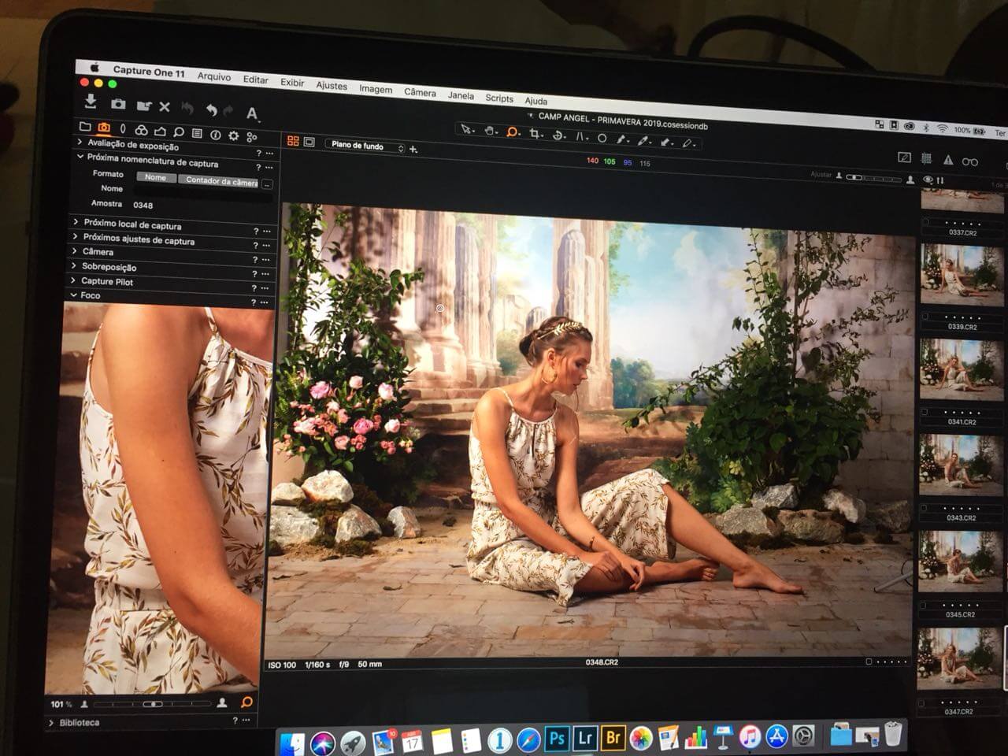1008x756 pixels.
Task: Open the Plano de fundo layer dropdown
Action: pos(366,146)
